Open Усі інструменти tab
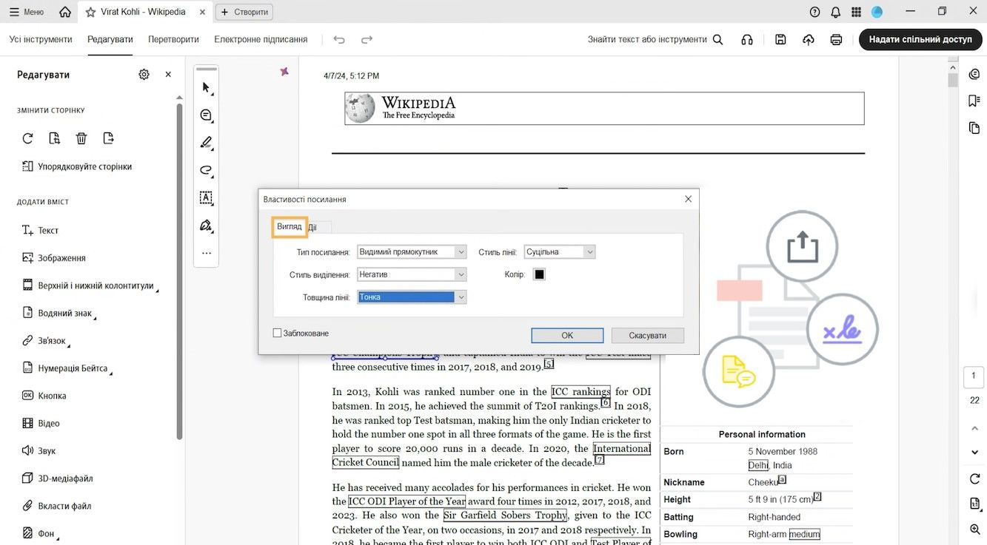 pos(41,39)
